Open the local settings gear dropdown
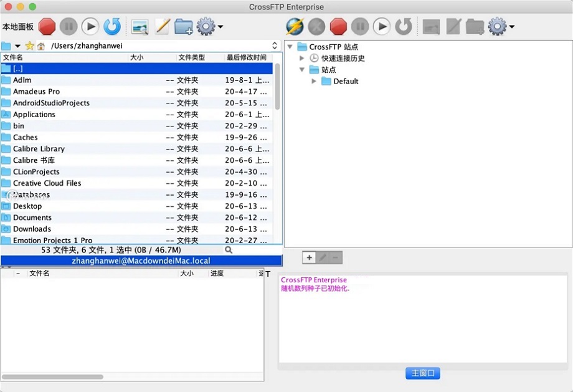The width and height of the screenshot is (573, 392). click(209, 26)
